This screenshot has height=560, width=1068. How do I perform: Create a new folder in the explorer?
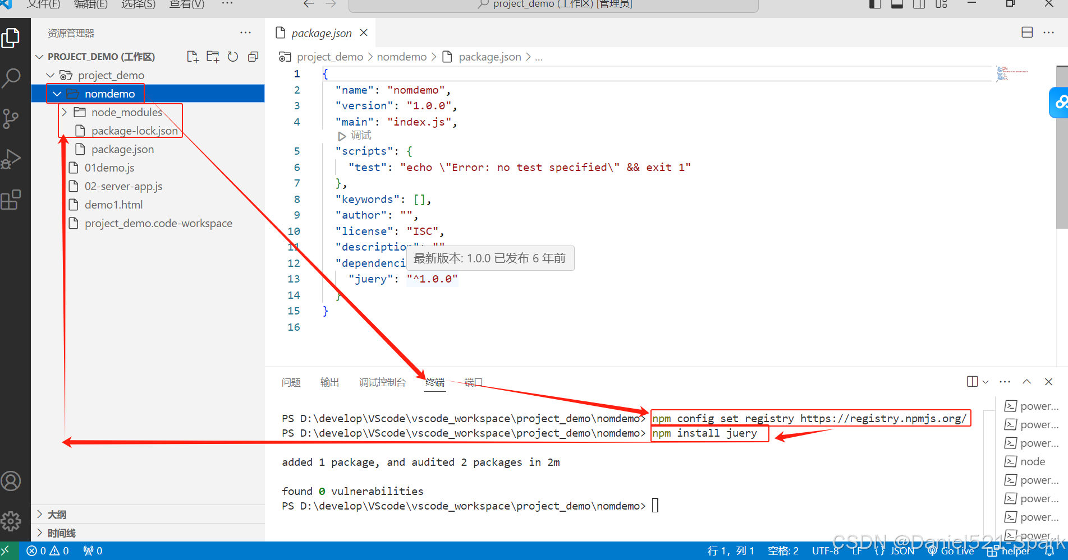213,57
